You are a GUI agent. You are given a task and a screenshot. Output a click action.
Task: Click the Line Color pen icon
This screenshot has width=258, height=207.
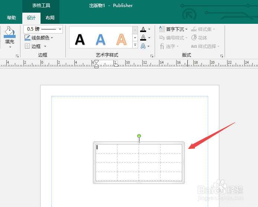(27, 38)
